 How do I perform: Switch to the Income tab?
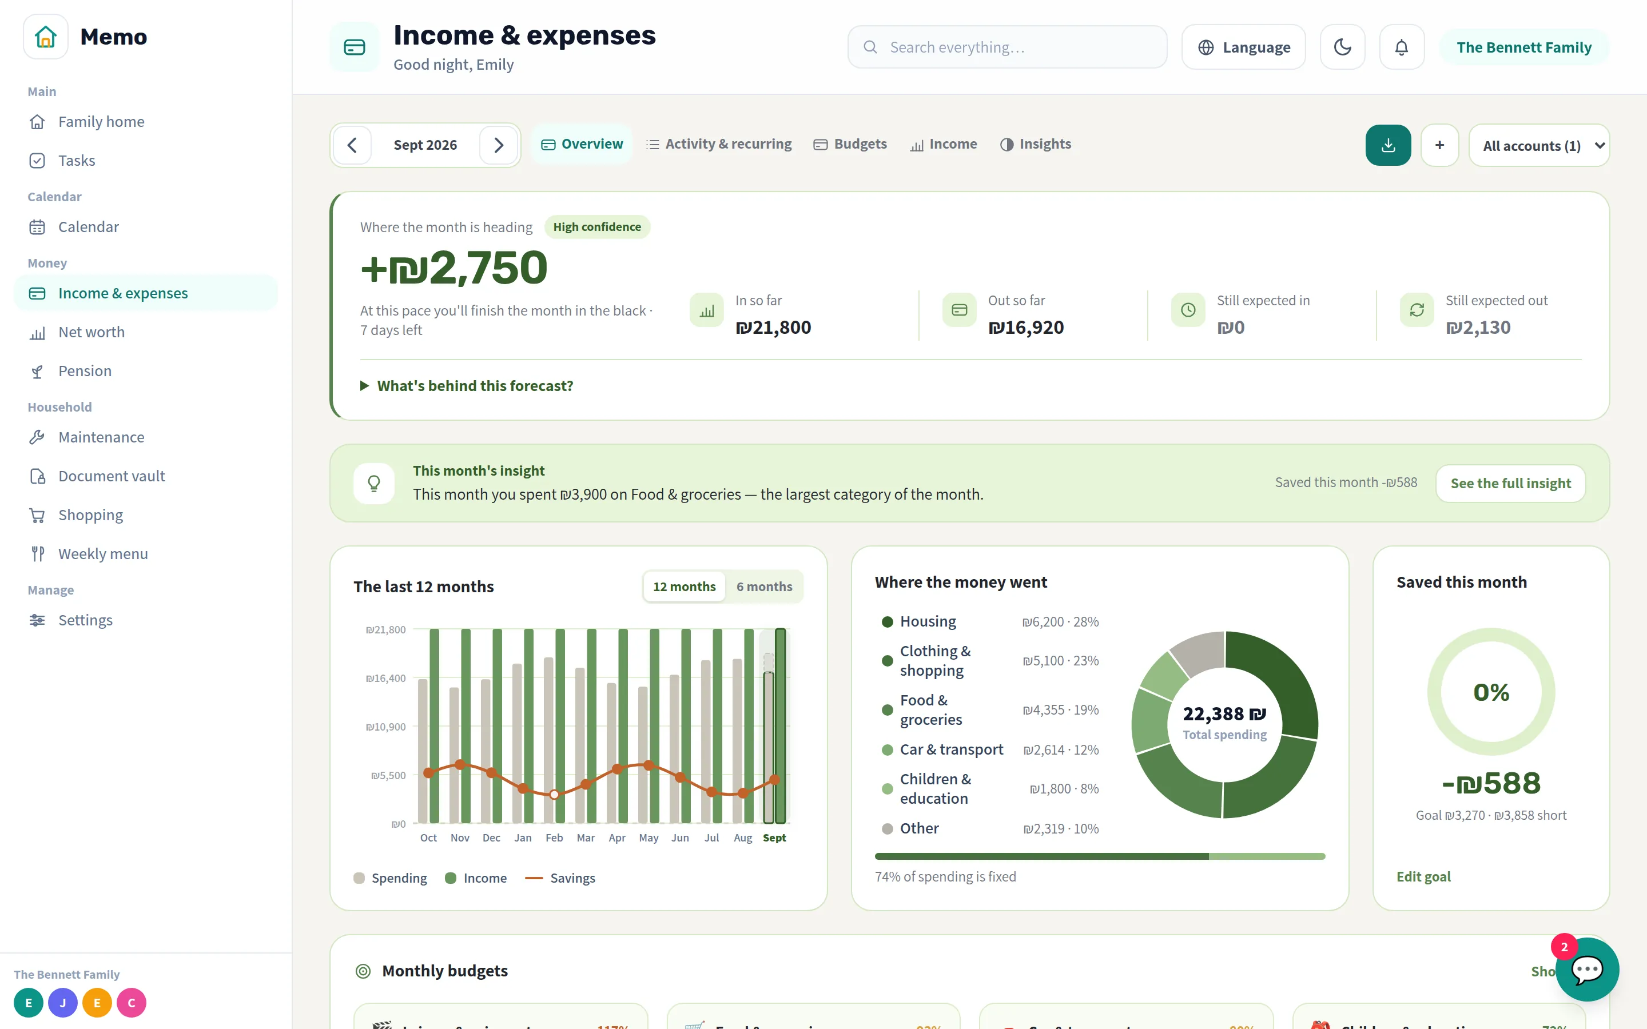(944, 144)
